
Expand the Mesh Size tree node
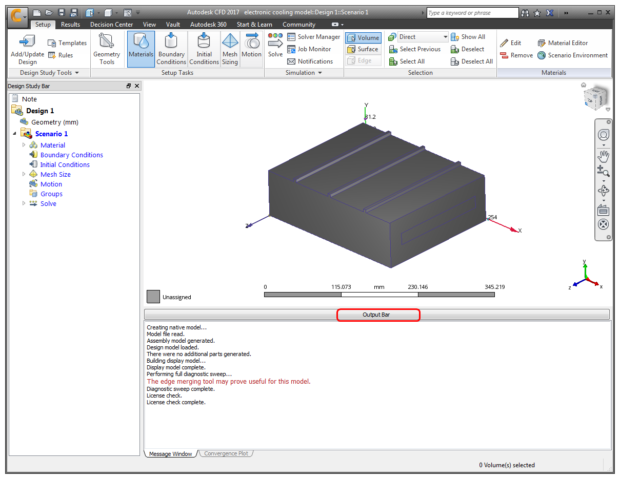24,174
